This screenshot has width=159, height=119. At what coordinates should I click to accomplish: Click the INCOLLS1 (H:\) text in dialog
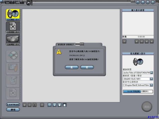click(77, 56)
